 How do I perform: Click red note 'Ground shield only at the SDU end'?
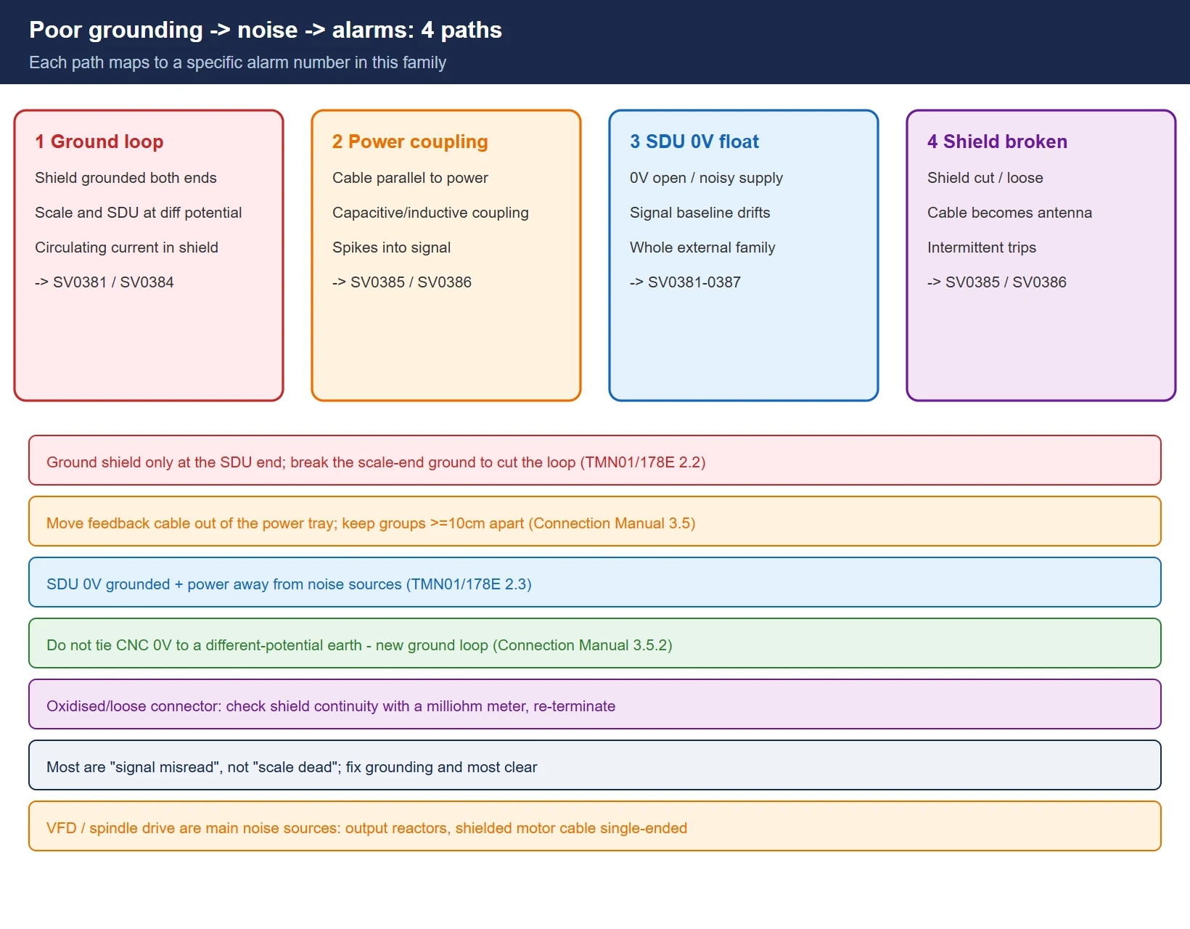(595, 461)
